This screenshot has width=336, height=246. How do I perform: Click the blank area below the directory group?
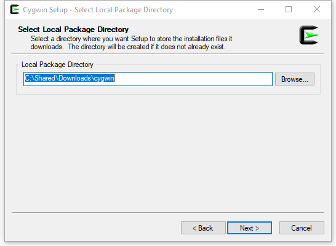pos(167,152)
